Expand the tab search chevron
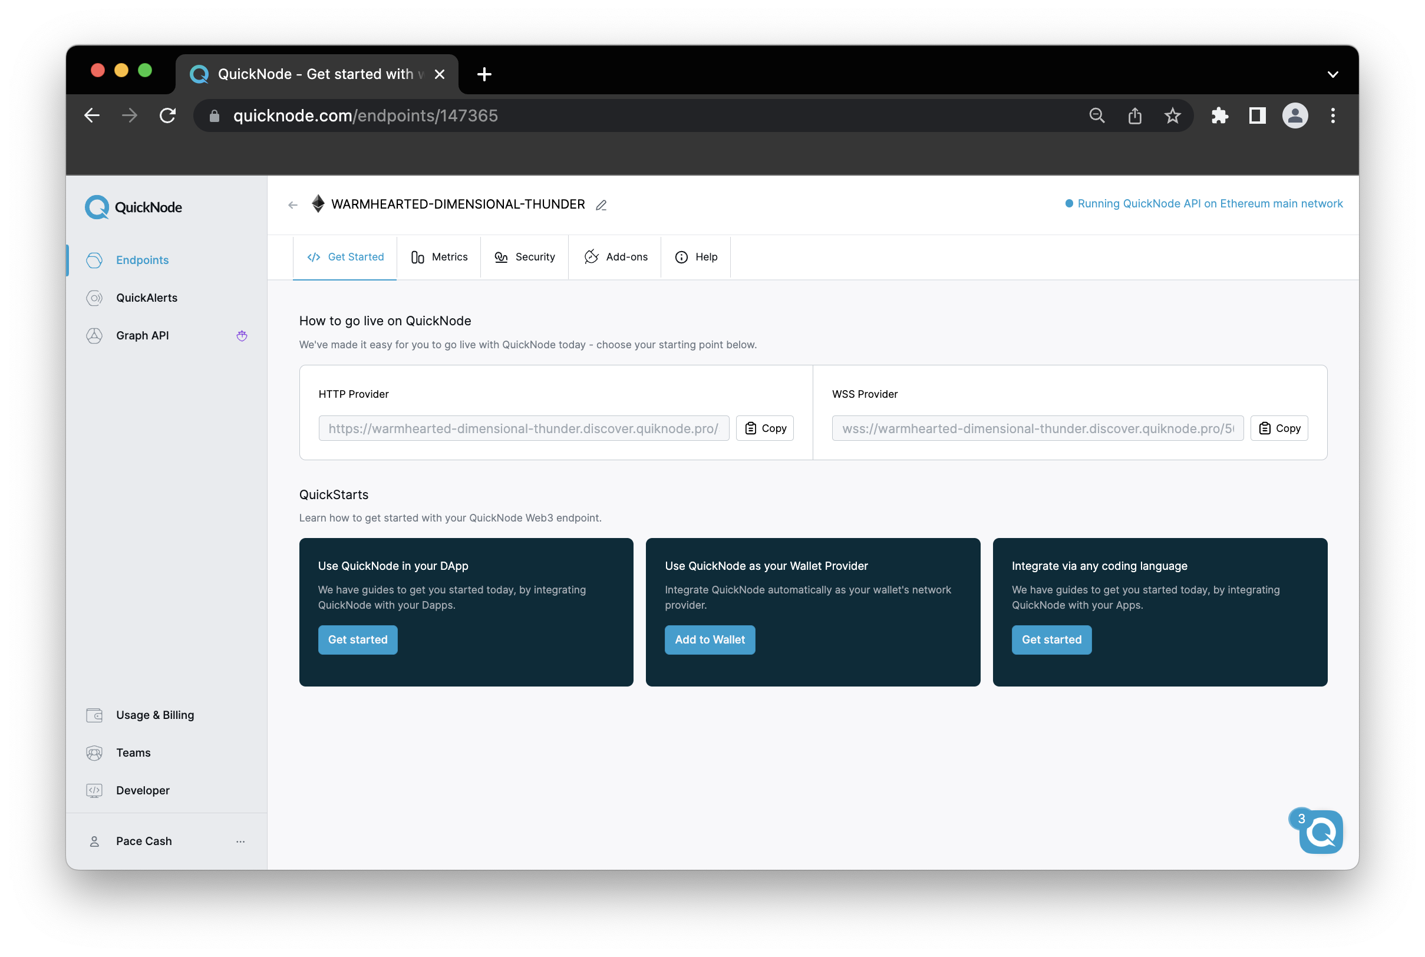This screenshot has height=957, width=1425. [1333, 74]
